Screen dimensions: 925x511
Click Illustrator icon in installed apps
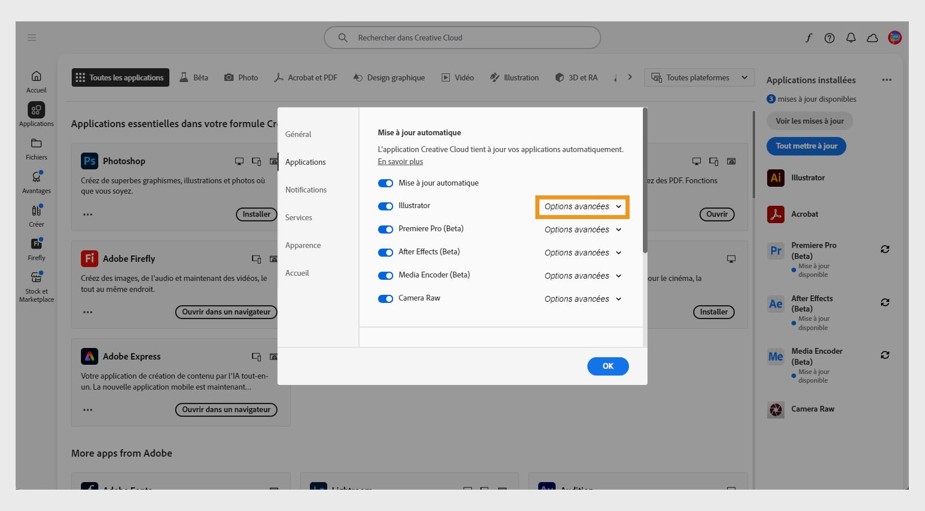pos(776,177)
